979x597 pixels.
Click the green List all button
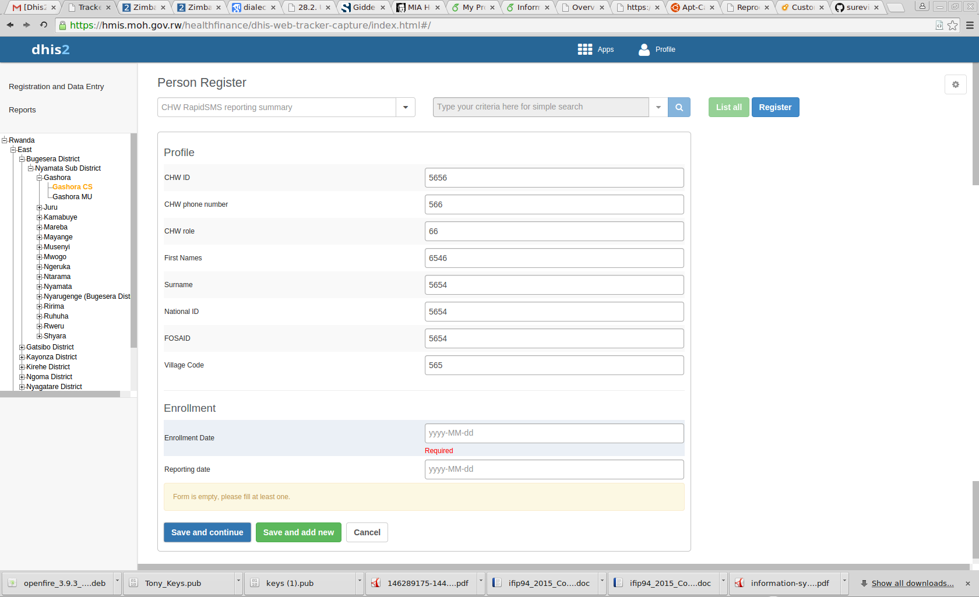(728, 107)
